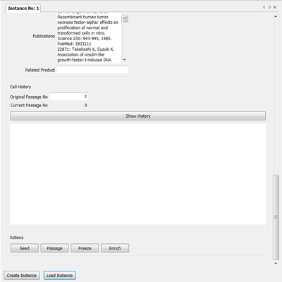Click the Seed action button
282x282 pixels.
(x=25, y=248)
